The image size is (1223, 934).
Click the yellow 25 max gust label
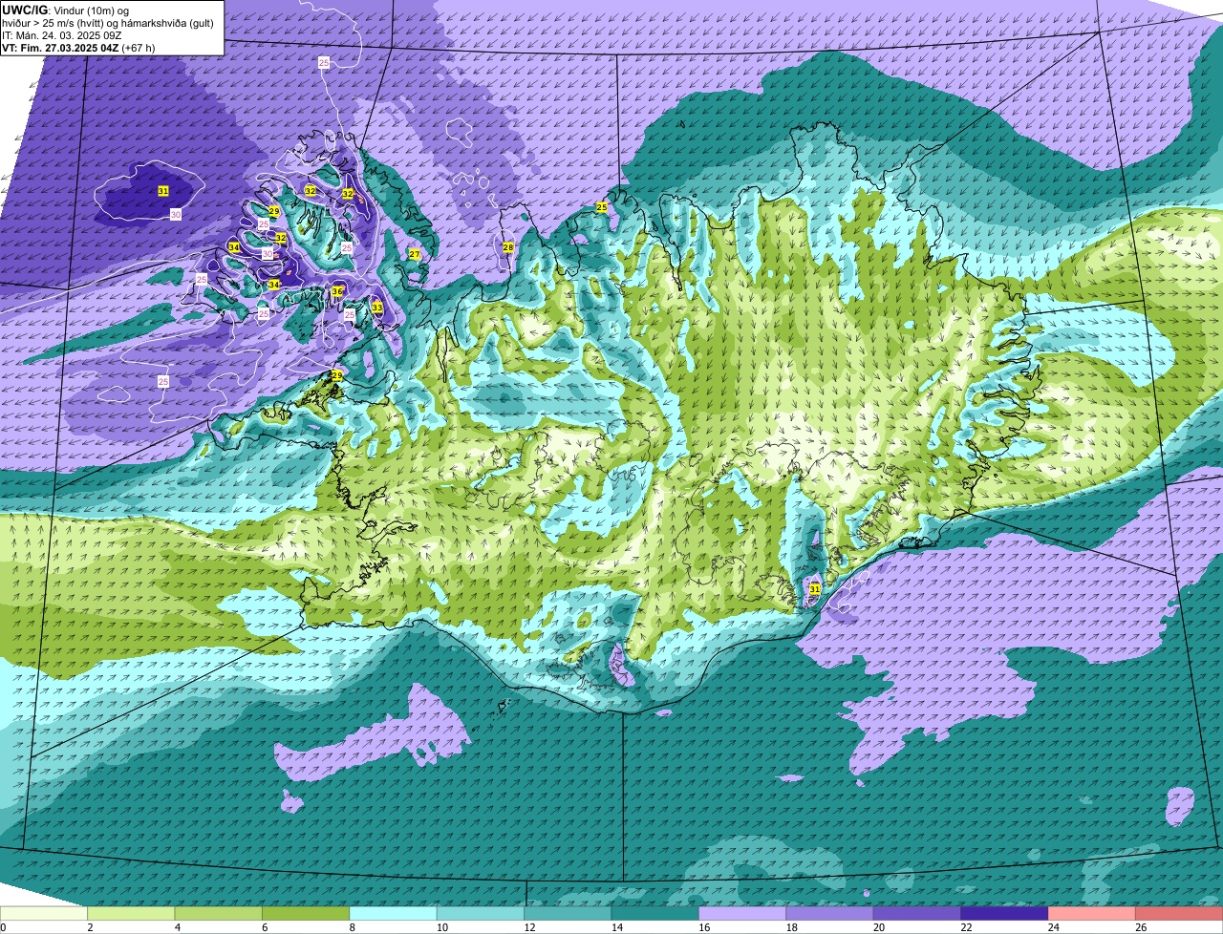click(602, 207)
